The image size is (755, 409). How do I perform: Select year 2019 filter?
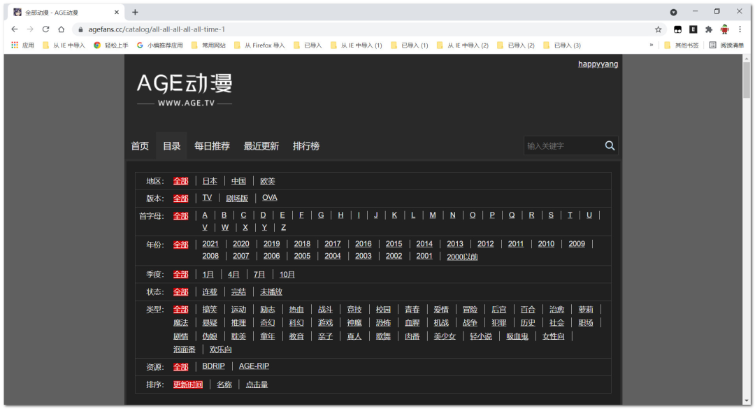click(271, 244)
